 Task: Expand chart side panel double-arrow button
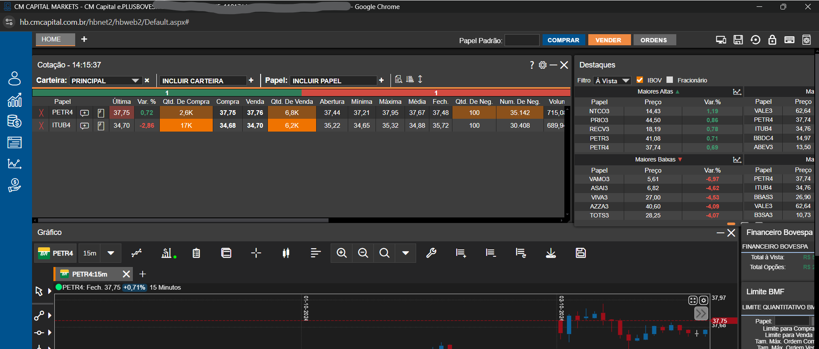[701, 314]
